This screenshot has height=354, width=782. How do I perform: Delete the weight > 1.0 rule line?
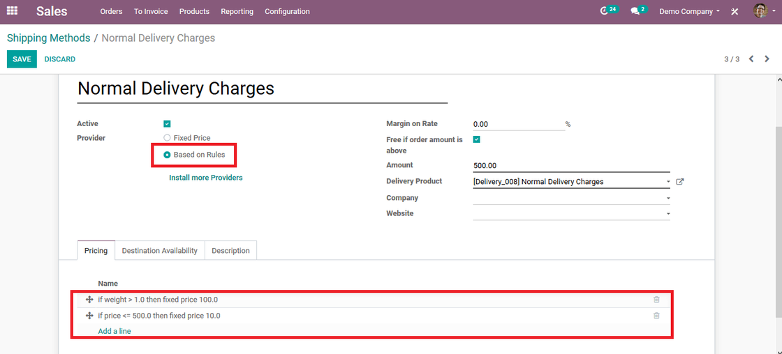coord(656,300)
